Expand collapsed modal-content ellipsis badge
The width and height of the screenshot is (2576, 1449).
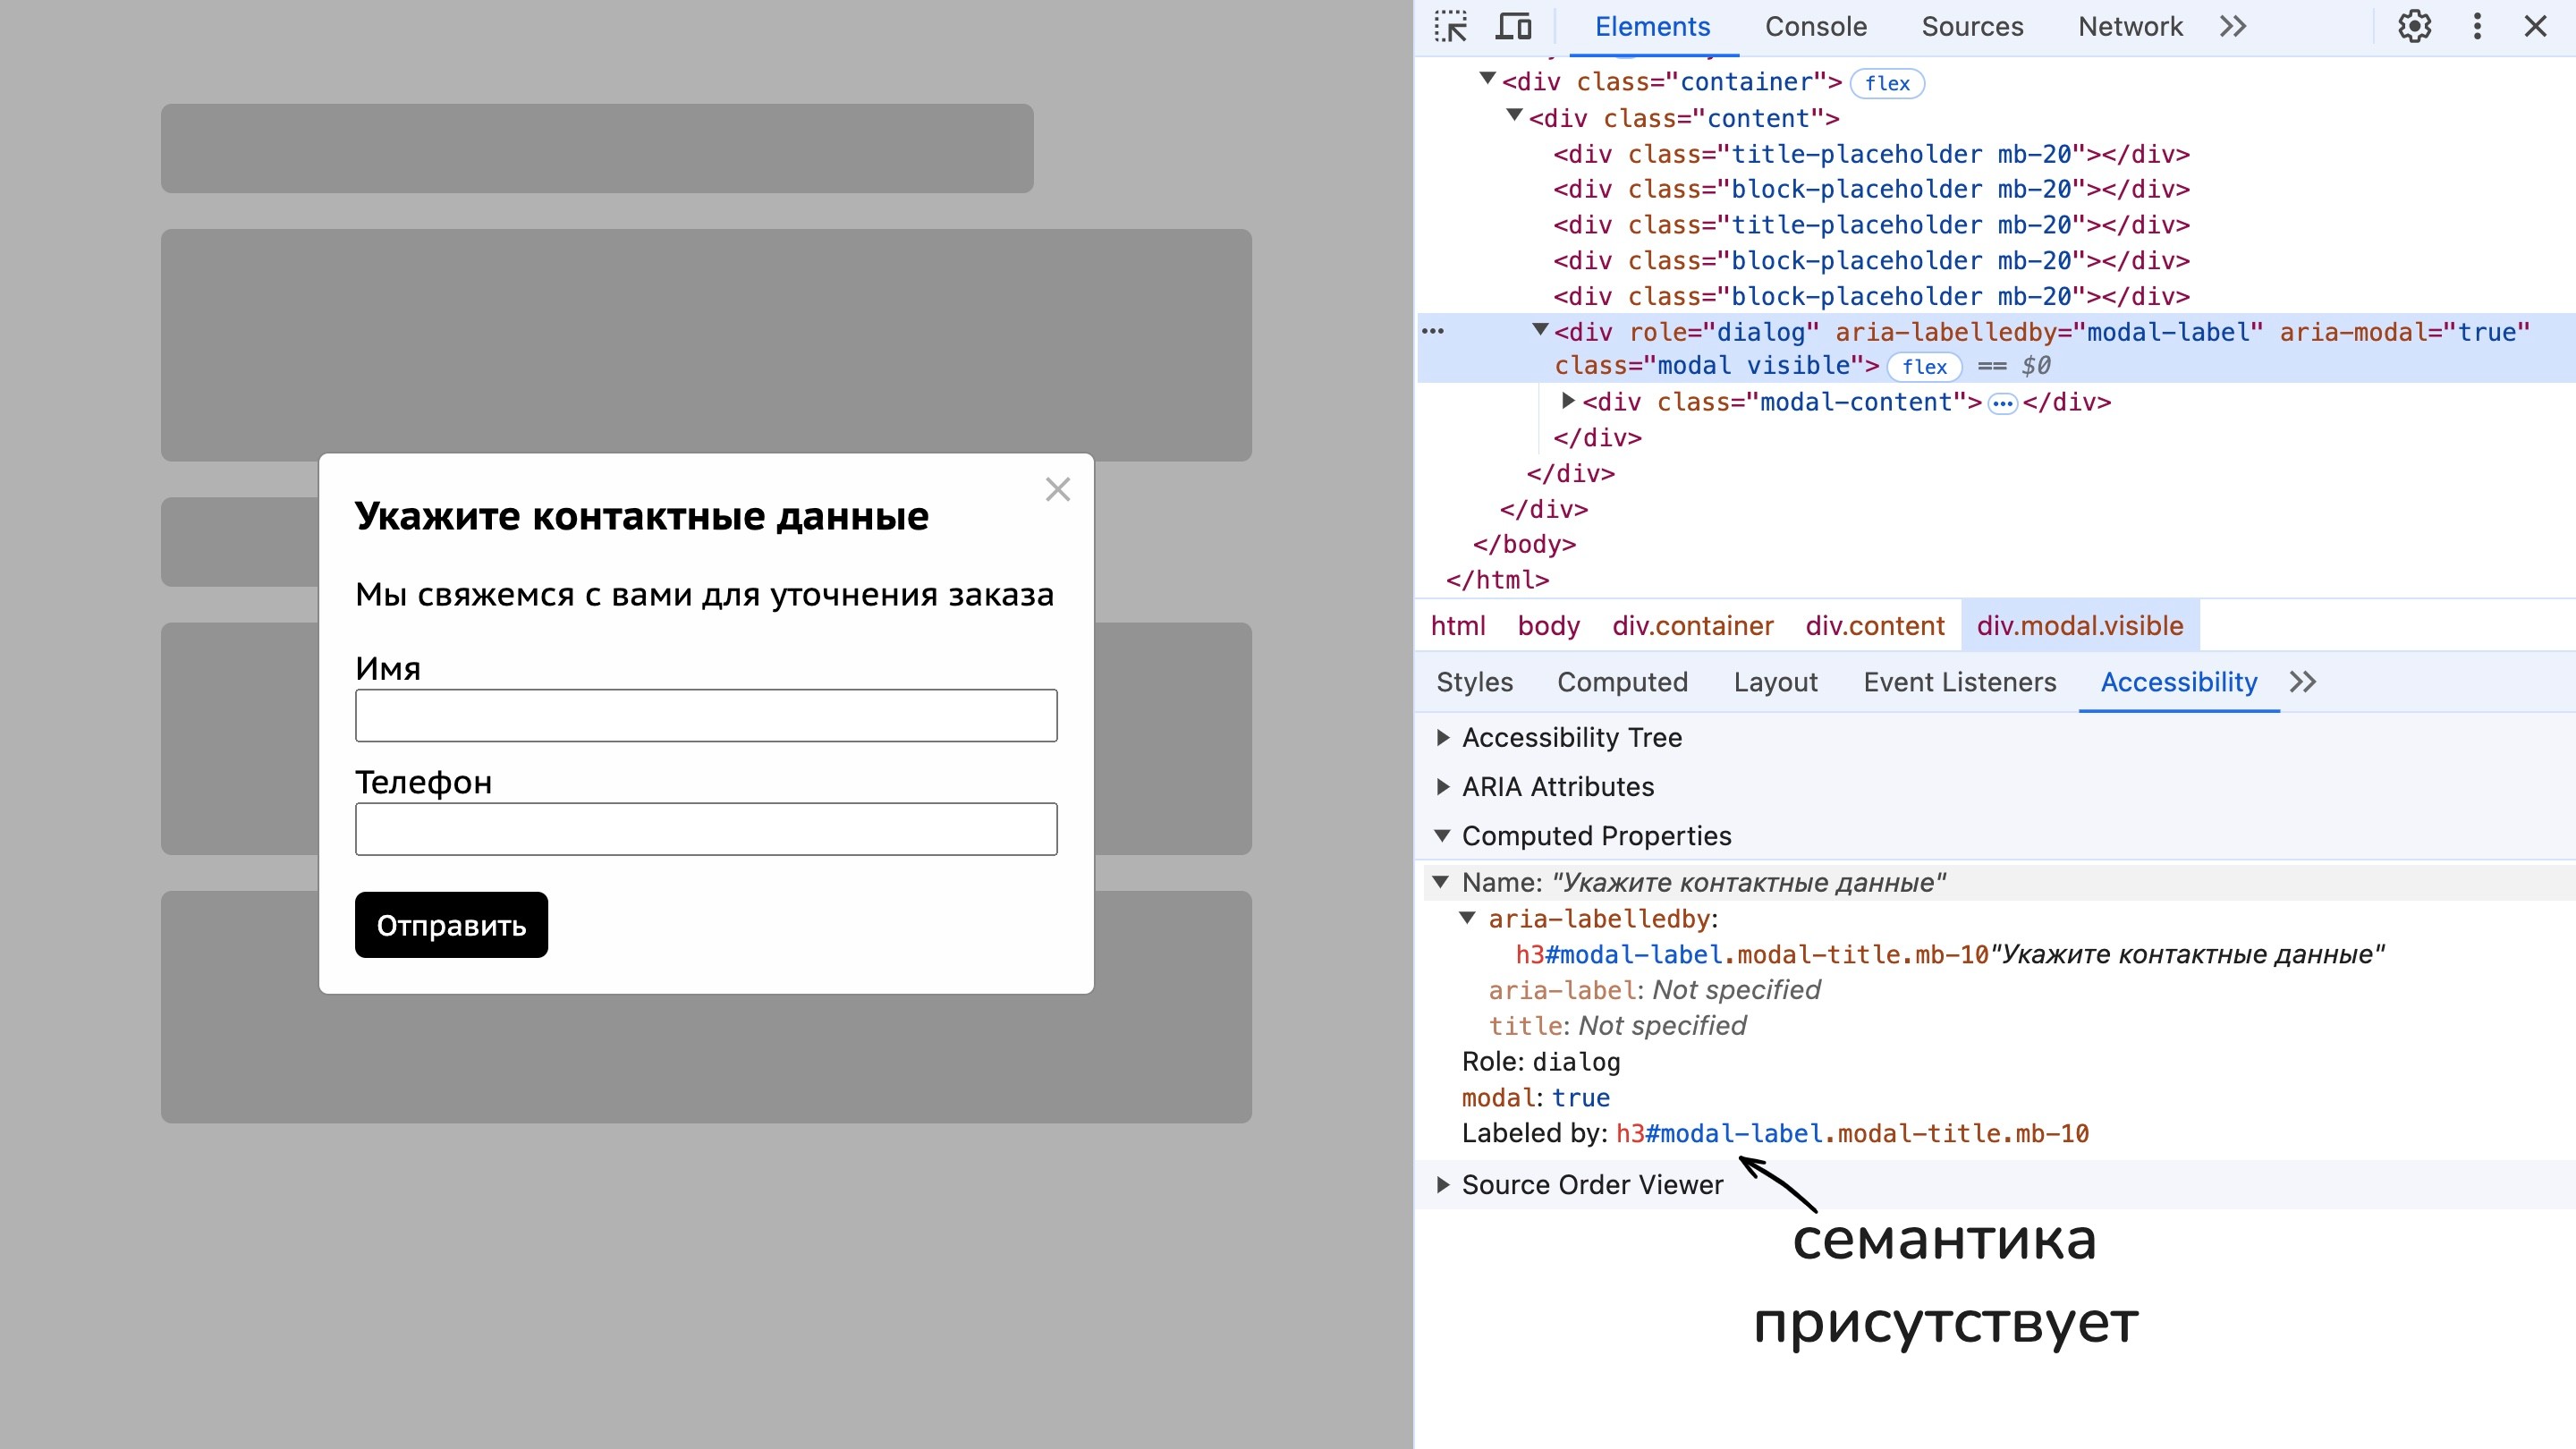point(2002,403)
